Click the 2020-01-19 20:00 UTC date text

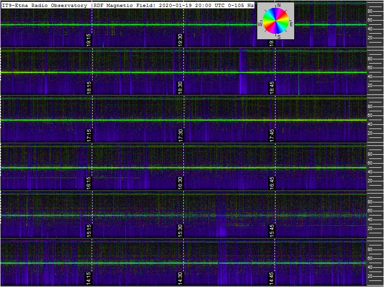click(192, 6)
